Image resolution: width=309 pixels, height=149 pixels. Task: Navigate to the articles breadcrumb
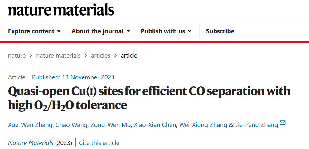100,56
